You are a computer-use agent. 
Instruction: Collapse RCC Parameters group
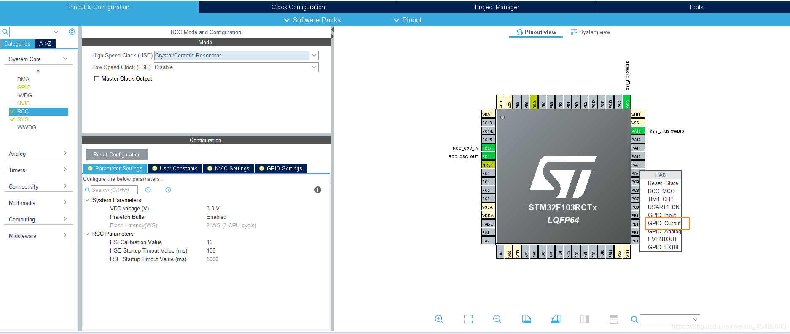[87, 234]
